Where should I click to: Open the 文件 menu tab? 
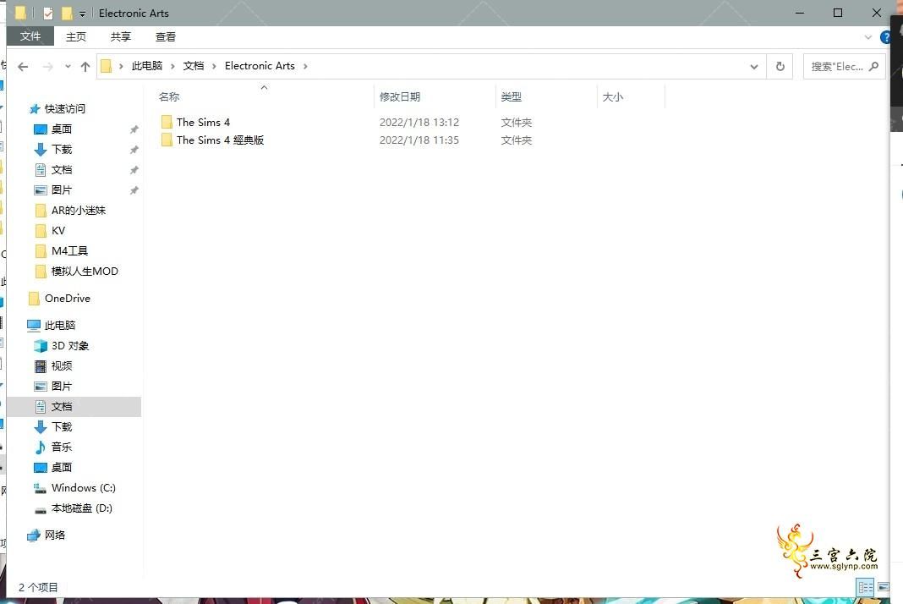[x=30, y=36]
